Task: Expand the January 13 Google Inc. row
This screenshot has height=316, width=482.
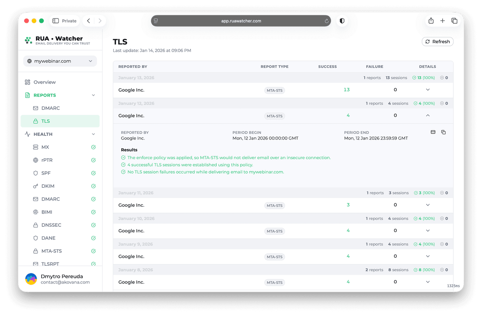Action: coord(428,90)
